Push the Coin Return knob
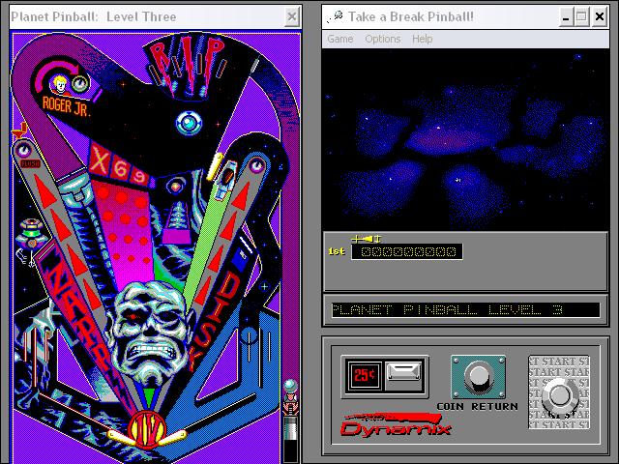 click(x=478, y=377)
